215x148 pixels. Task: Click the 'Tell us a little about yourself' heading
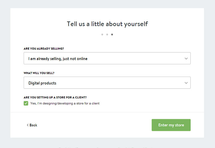[107, 24]
